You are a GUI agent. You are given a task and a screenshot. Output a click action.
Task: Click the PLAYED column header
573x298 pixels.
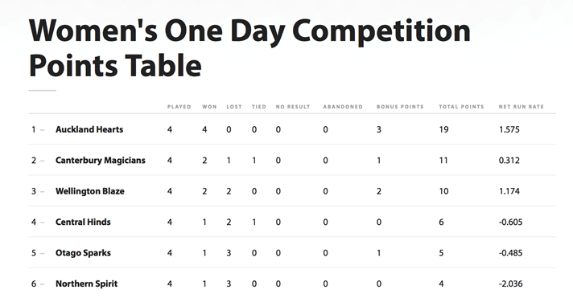pyautogui.click(x=179, y=107)
